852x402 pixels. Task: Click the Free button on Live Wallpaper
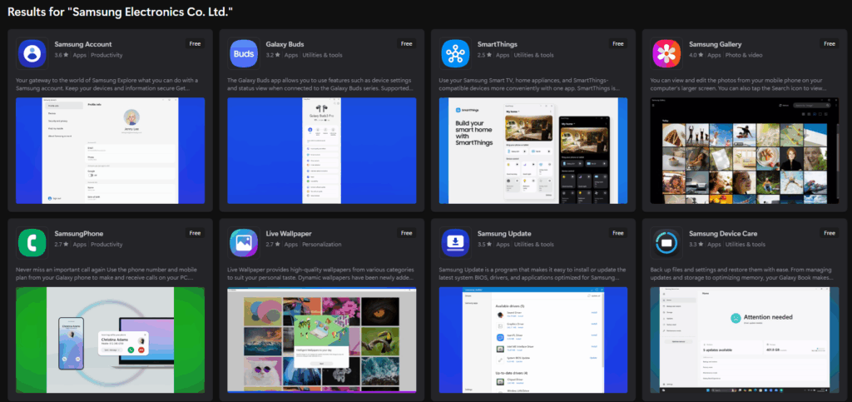(x=406, y=233)
